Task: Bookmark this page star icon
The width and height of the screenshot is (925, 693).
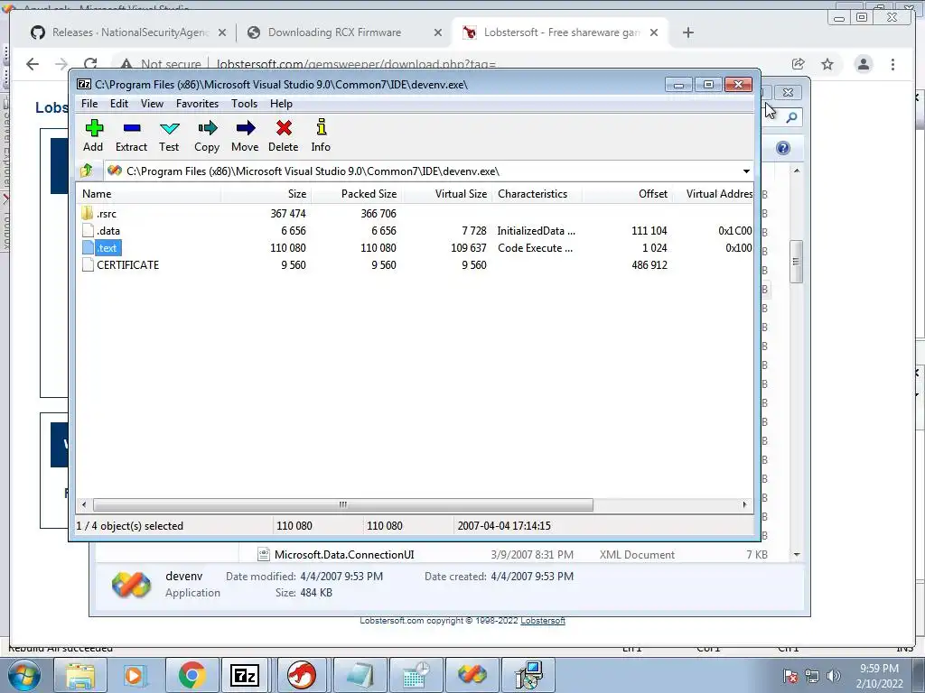Action: 827,64
